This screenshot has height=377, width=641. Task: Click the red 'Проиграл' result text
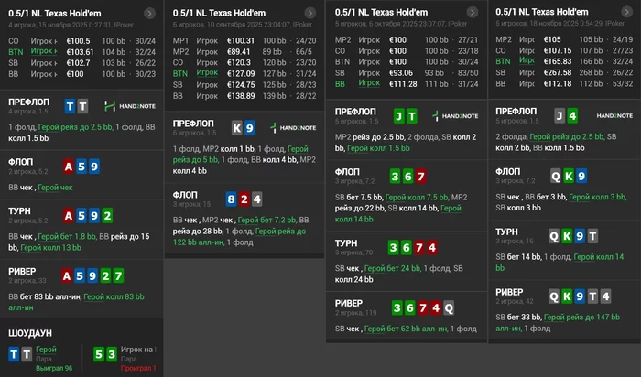138,369
